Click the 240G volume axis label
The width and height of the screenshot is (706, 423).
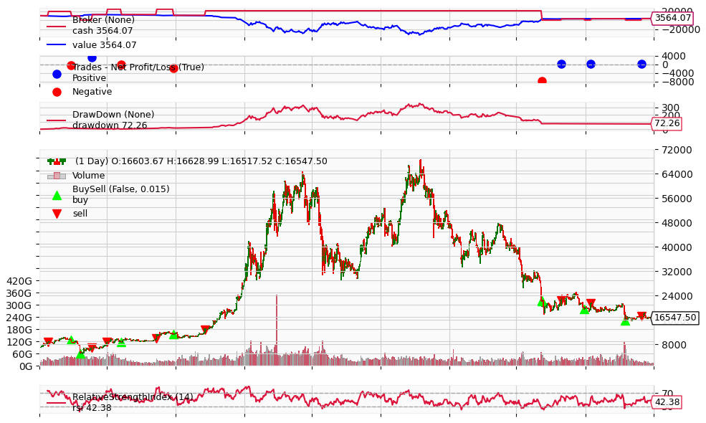(x=19, y=318)
